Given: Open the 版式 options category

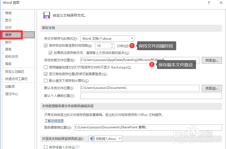Looking at the screenshot, I should point(8,42).
